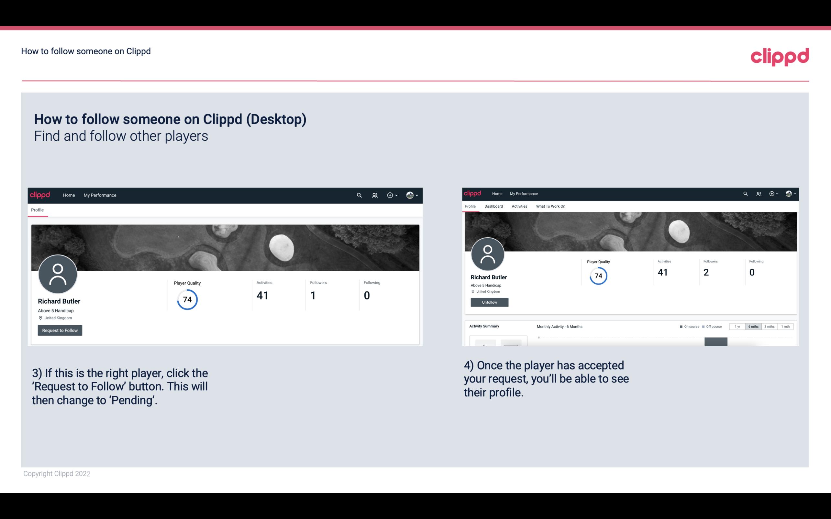Click 'Unfollow' button on Richard Butler's profile
Viewport: 831px width, 519px height.
489,302
